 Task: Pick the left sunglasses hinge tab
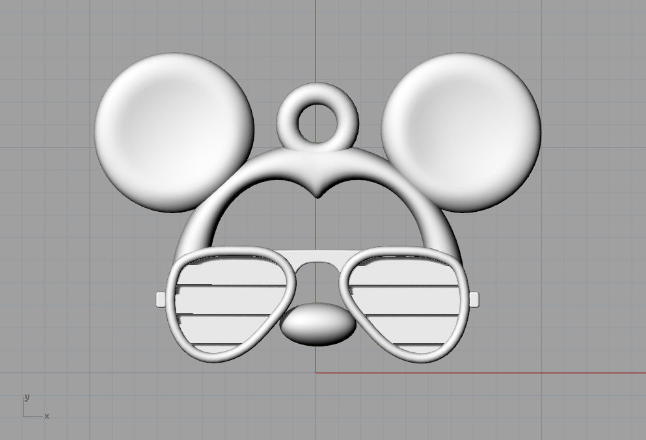click(161, 299)
